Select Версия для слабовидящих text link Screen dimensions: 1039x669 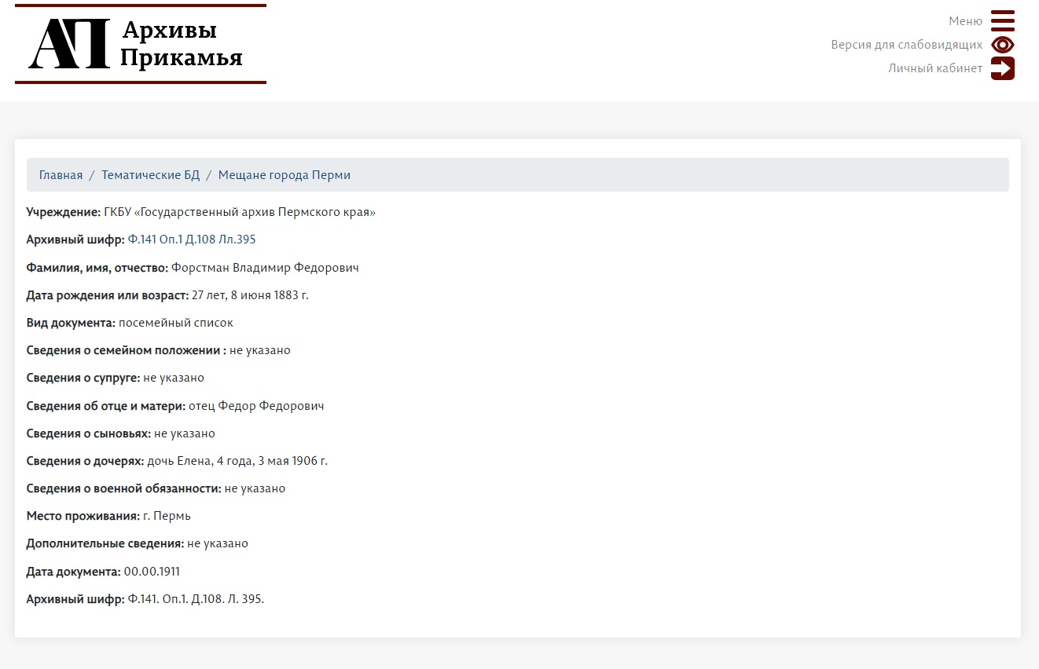(906, 45)
